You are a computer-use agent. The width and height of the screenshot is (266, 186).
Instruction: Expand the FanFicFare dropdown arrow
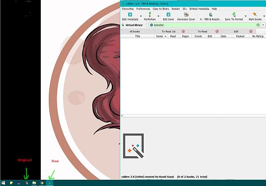click(x=158, y=16)
